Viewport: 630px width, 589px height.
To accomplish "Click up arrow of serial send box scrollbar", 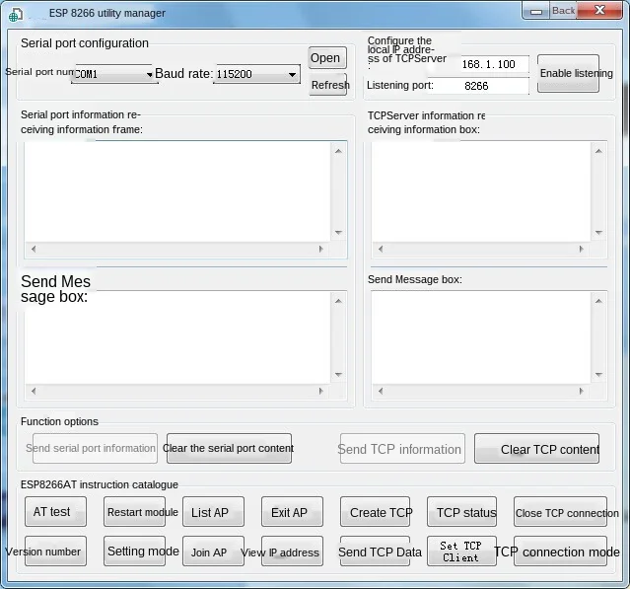I will [x=338, y=301].
